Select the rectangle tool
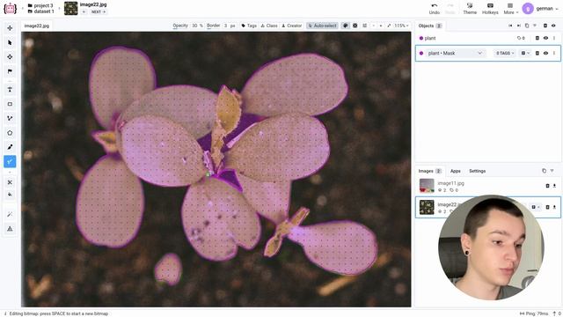This screenshot has height=317, width=563. click(10, 104)
